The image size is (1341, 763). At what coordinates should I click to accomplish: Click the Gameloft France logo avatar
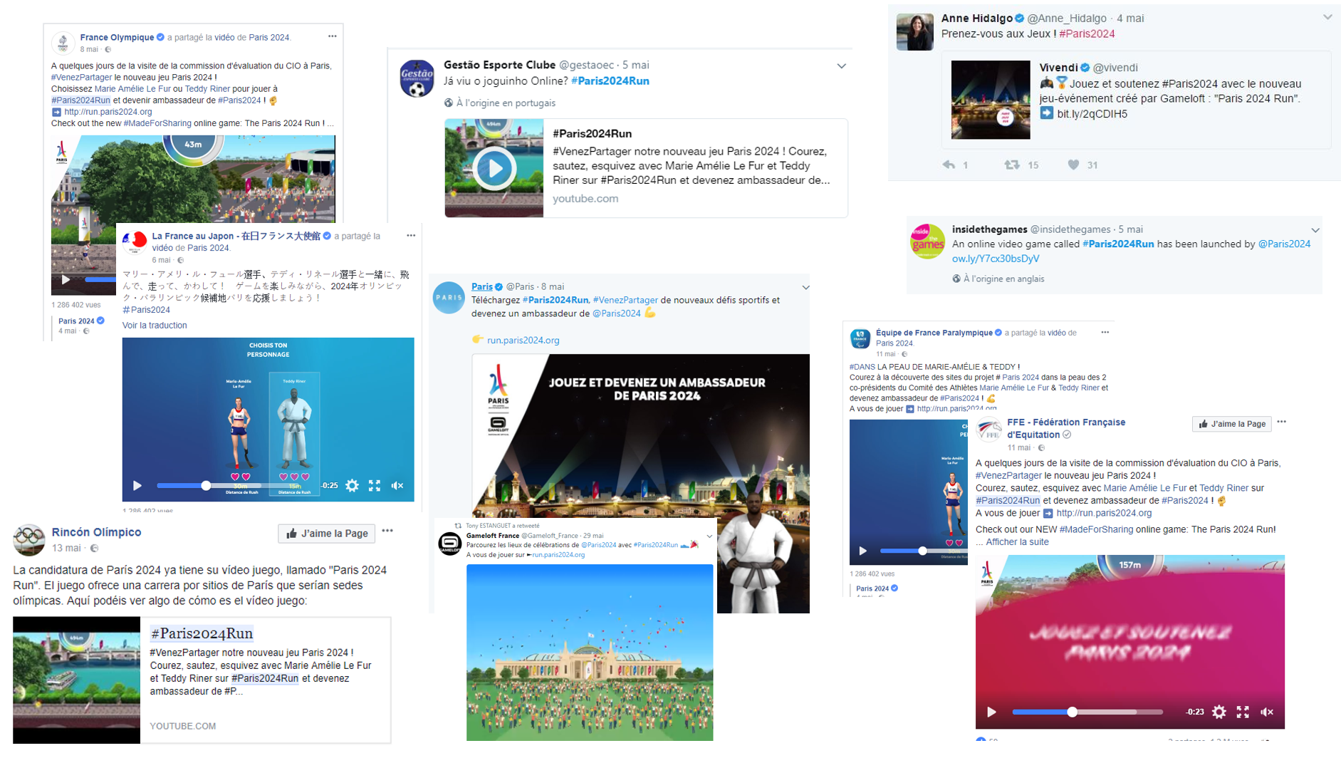449,544
